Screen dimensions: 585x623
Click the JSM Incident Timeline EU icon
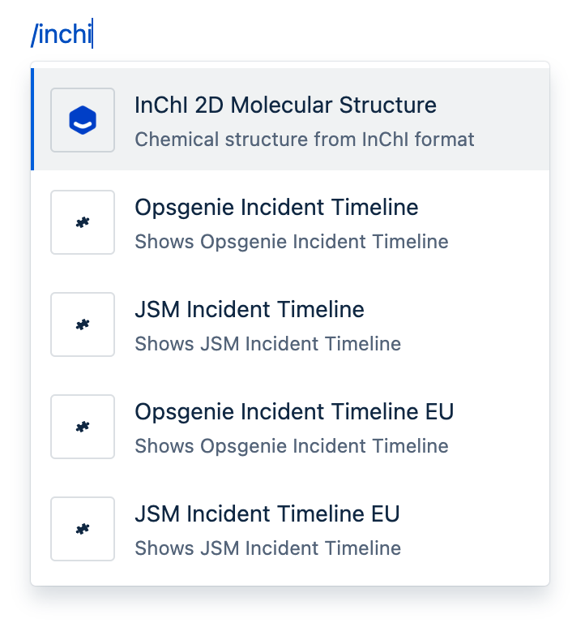(83, 529)
